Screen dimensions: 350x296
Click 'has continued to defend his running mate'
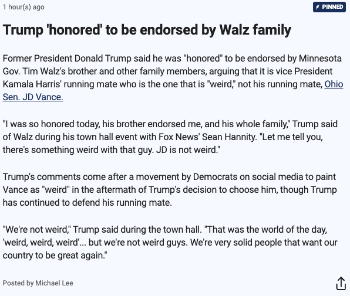[x=87, y=202]
